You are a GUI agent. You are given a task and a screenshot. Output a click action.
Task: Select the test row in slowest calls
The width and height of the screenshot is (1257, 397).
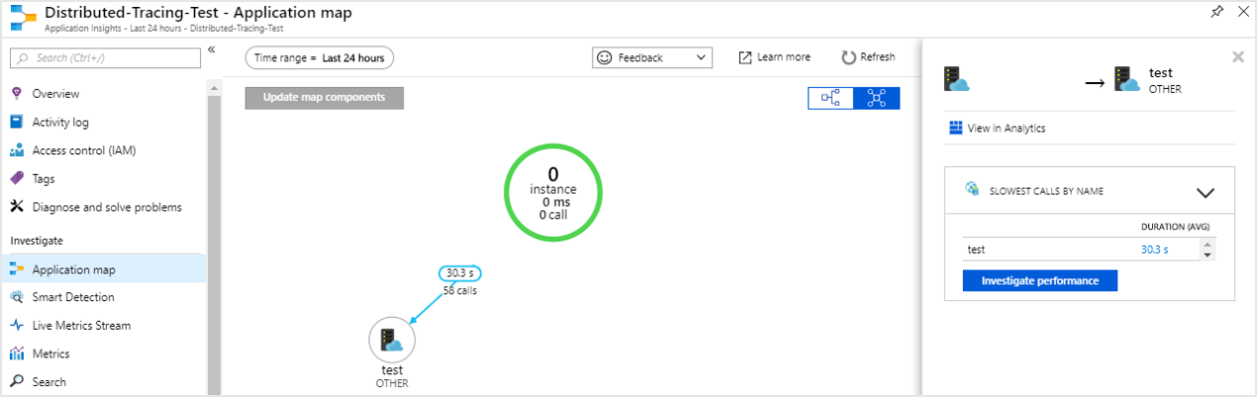click(x=1083, y=250)
